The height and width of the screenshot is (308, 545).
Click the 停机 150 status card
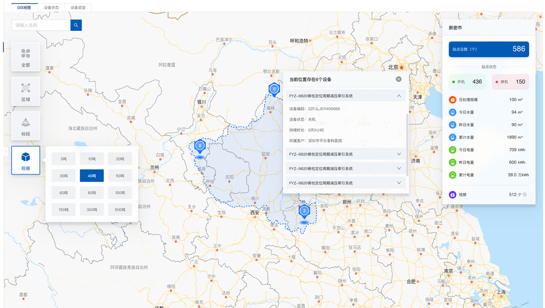coord(510,82)
